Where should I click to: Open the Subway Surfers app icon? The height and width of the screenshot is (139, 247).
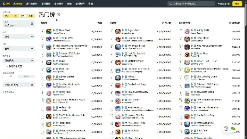click(49, 78)
